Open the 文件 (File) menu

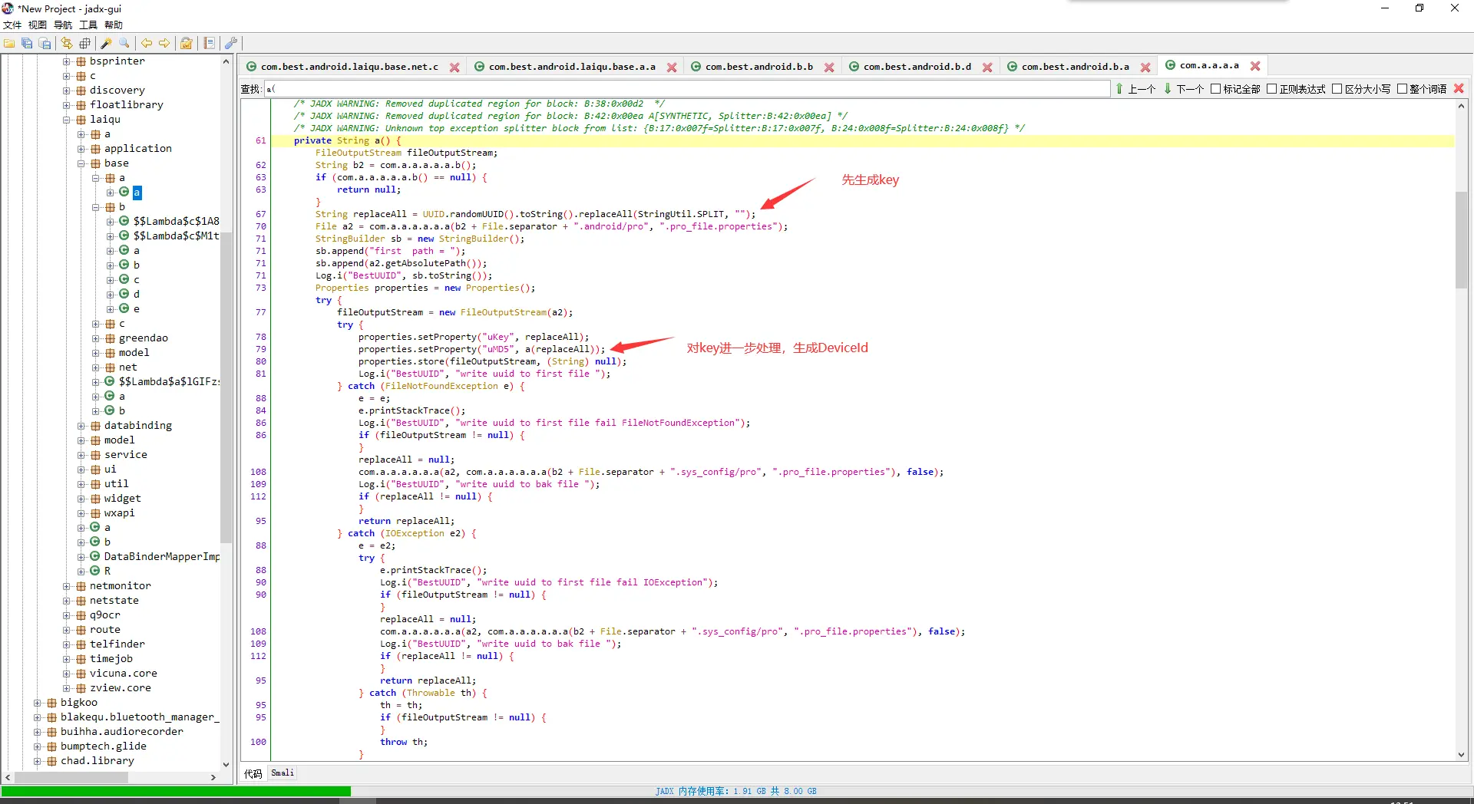click(12, 25)
